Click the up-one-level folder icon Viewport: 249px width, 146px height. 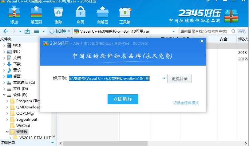click(27, 31)
